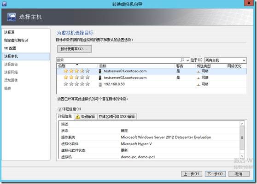The width and height of the screenshot is (257, 184).
Task: Go to the 指定虚拟机标识 wizard step
Action: point(16,40)
